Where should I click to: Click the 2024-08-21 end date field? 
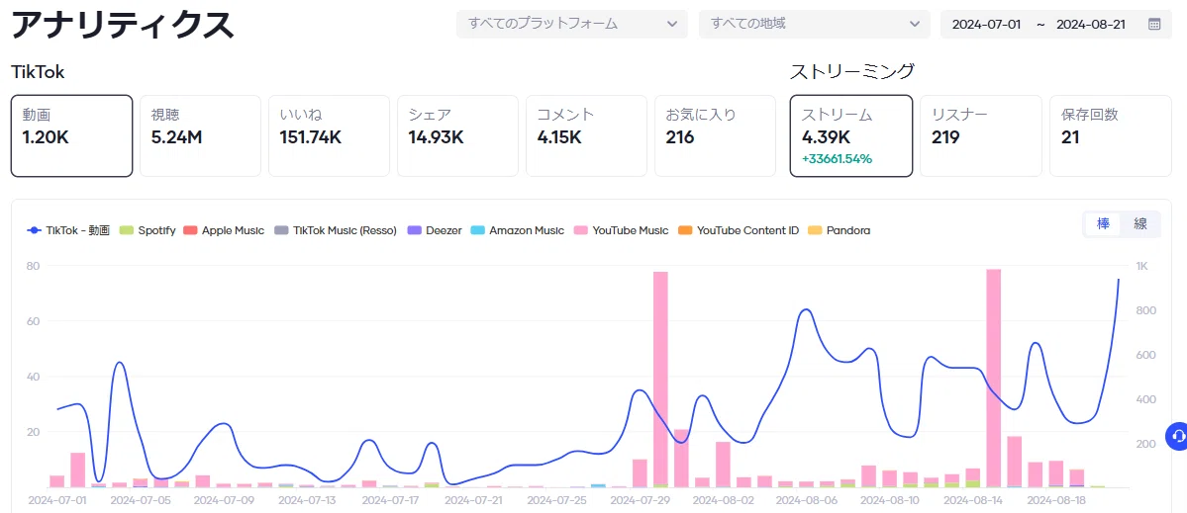1091,24
